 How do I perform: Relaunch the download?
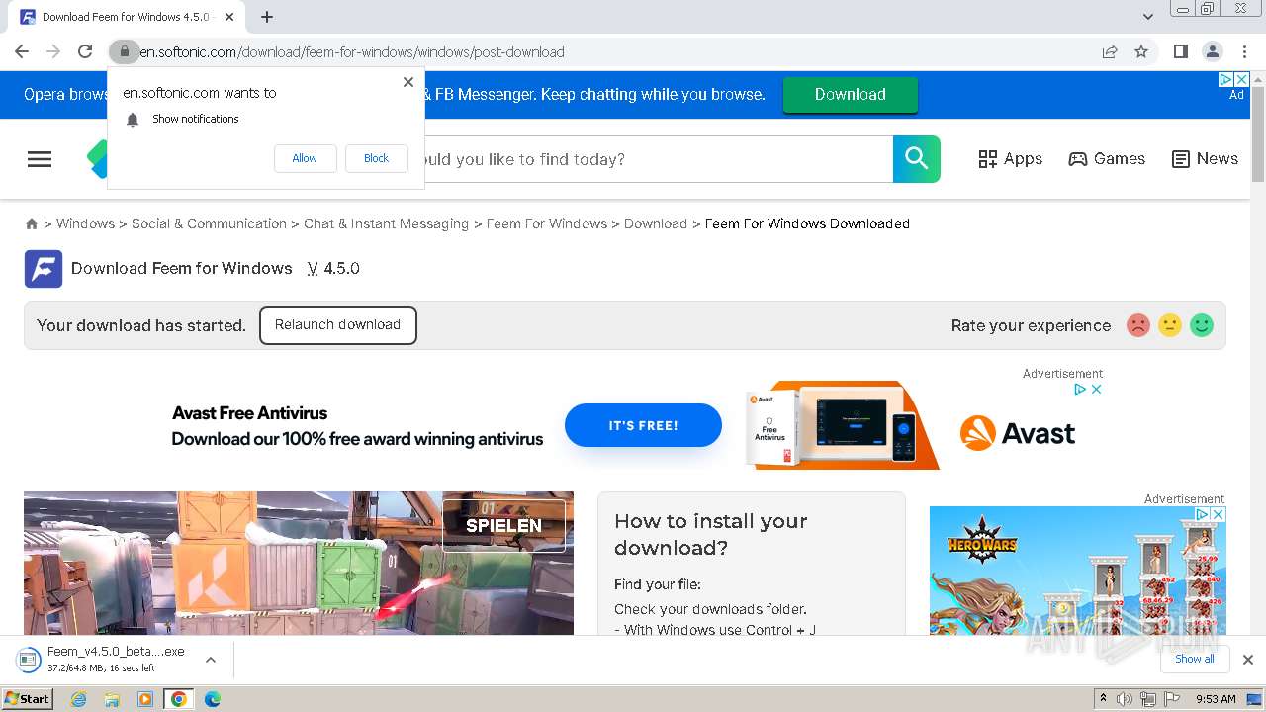[338, 325]
